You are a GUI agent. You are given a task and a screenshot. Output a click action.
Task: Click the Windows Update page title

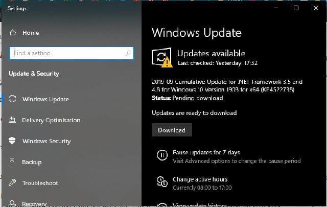(197, 33)
